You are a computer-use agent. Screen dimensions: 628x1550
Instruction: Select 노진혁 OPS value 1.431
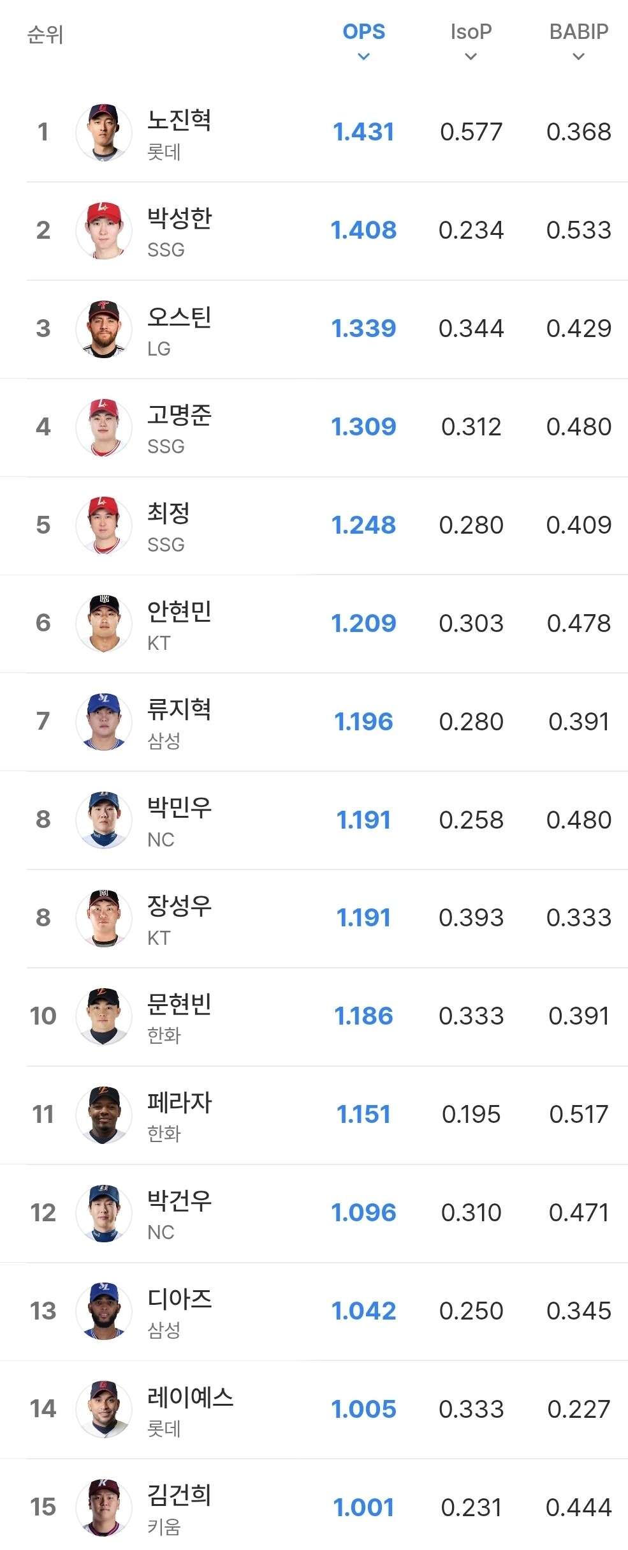coord(363,132)
